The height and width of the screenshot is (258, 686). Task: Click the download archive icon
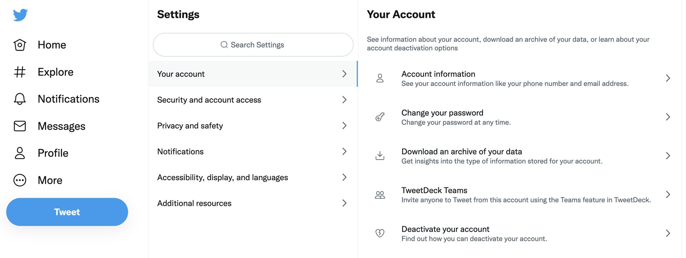click(x=380, y=156)
